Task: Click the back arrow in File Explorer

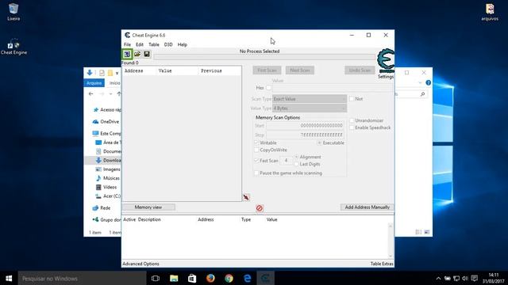Action: (x=91, y=94)
